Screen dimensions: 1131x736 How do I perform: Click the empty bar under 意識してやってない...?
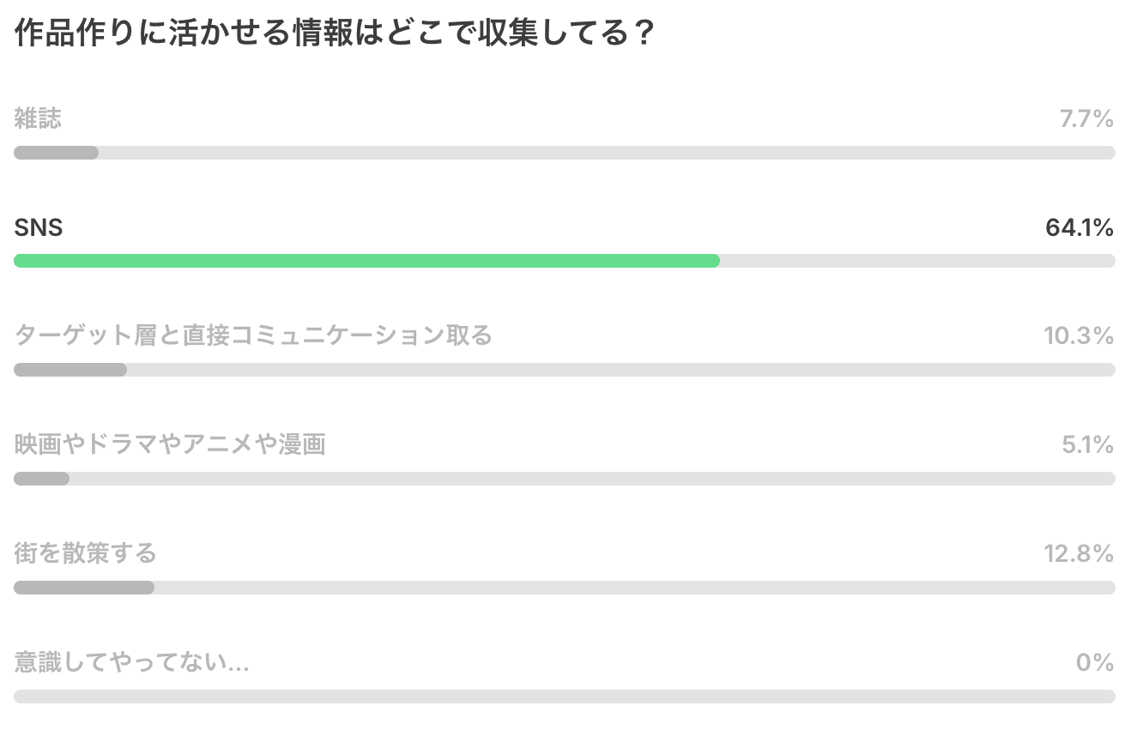click(564, 697)
